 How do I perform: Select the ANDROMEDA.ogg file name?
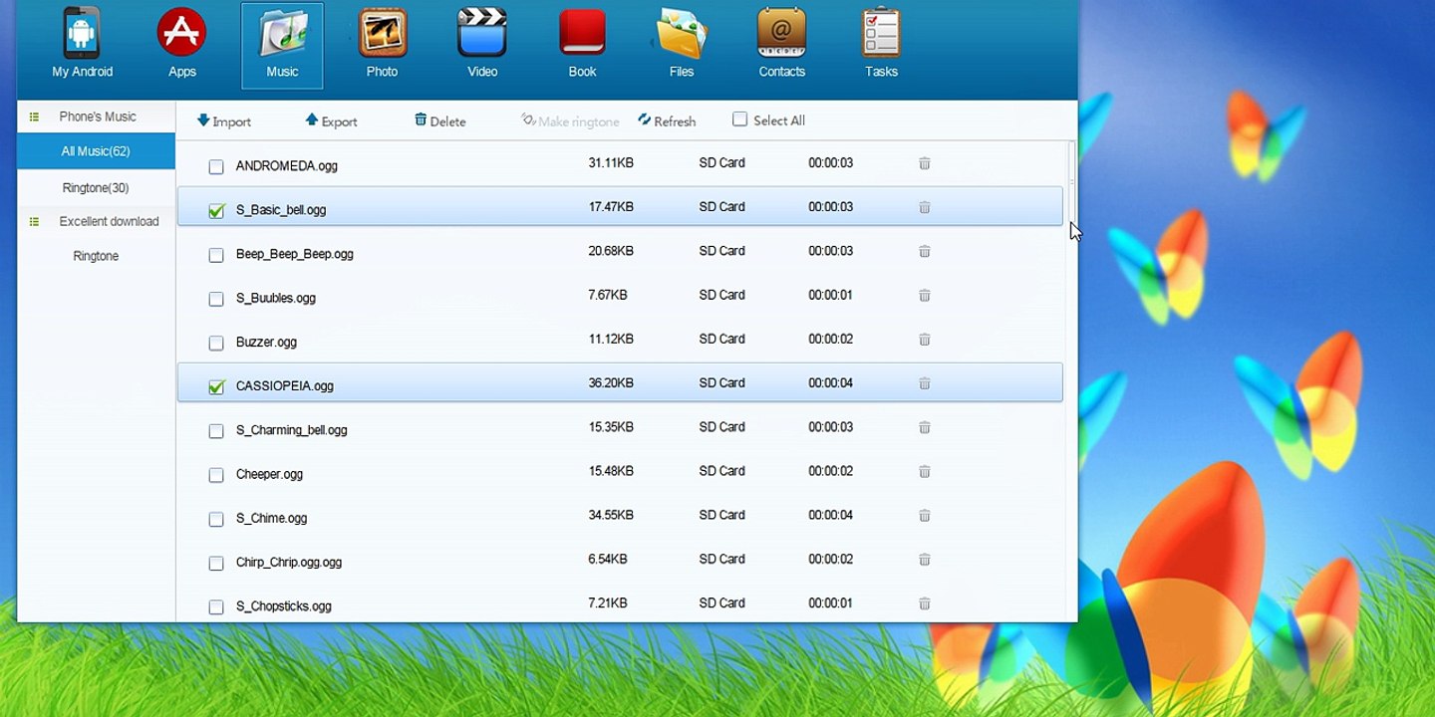[286, 166]
